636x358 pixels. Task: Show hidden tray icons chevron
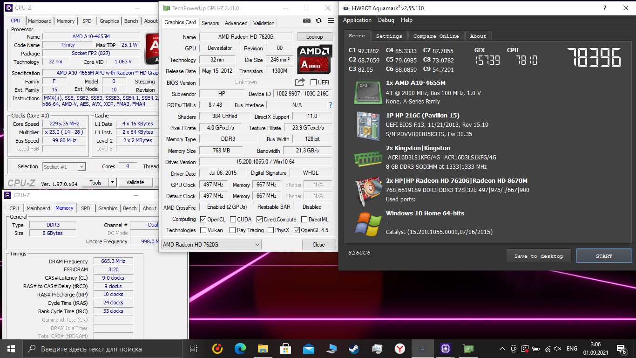pos(502,349)
